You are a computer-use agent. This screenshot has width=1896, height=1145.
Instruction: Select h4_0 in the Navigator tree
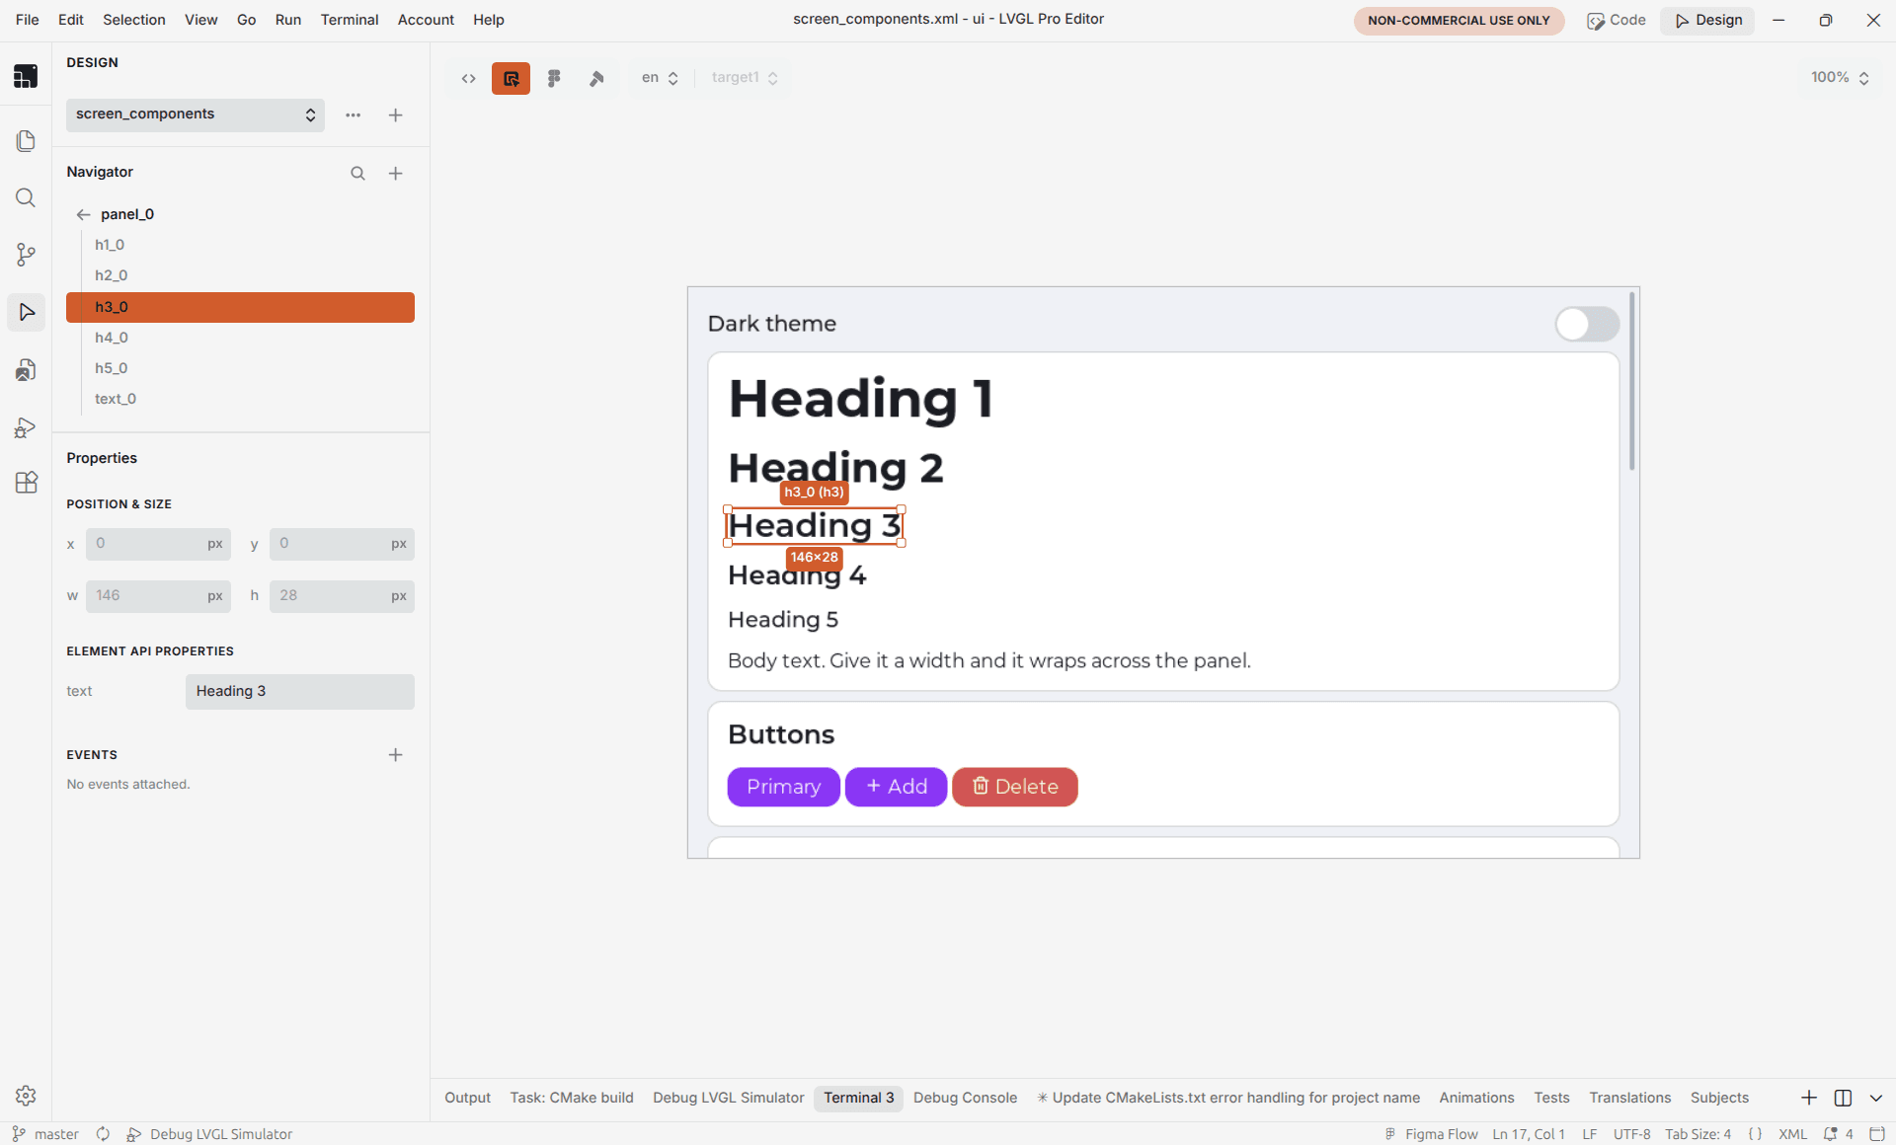point(240,338)
